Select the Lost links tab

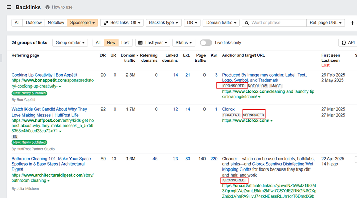click(125, 43)
